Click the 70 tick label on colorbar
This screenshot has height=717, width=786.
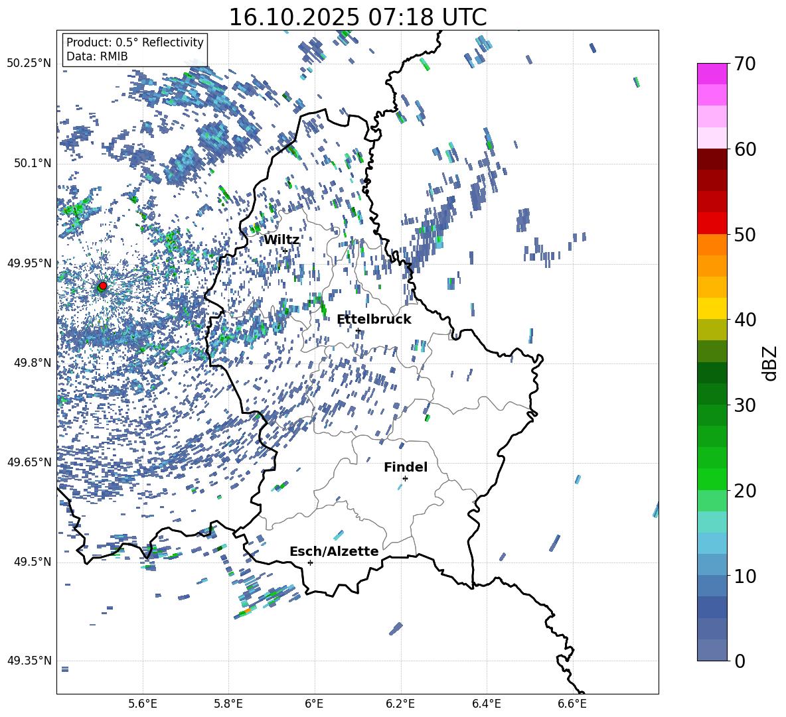[747, 64]
